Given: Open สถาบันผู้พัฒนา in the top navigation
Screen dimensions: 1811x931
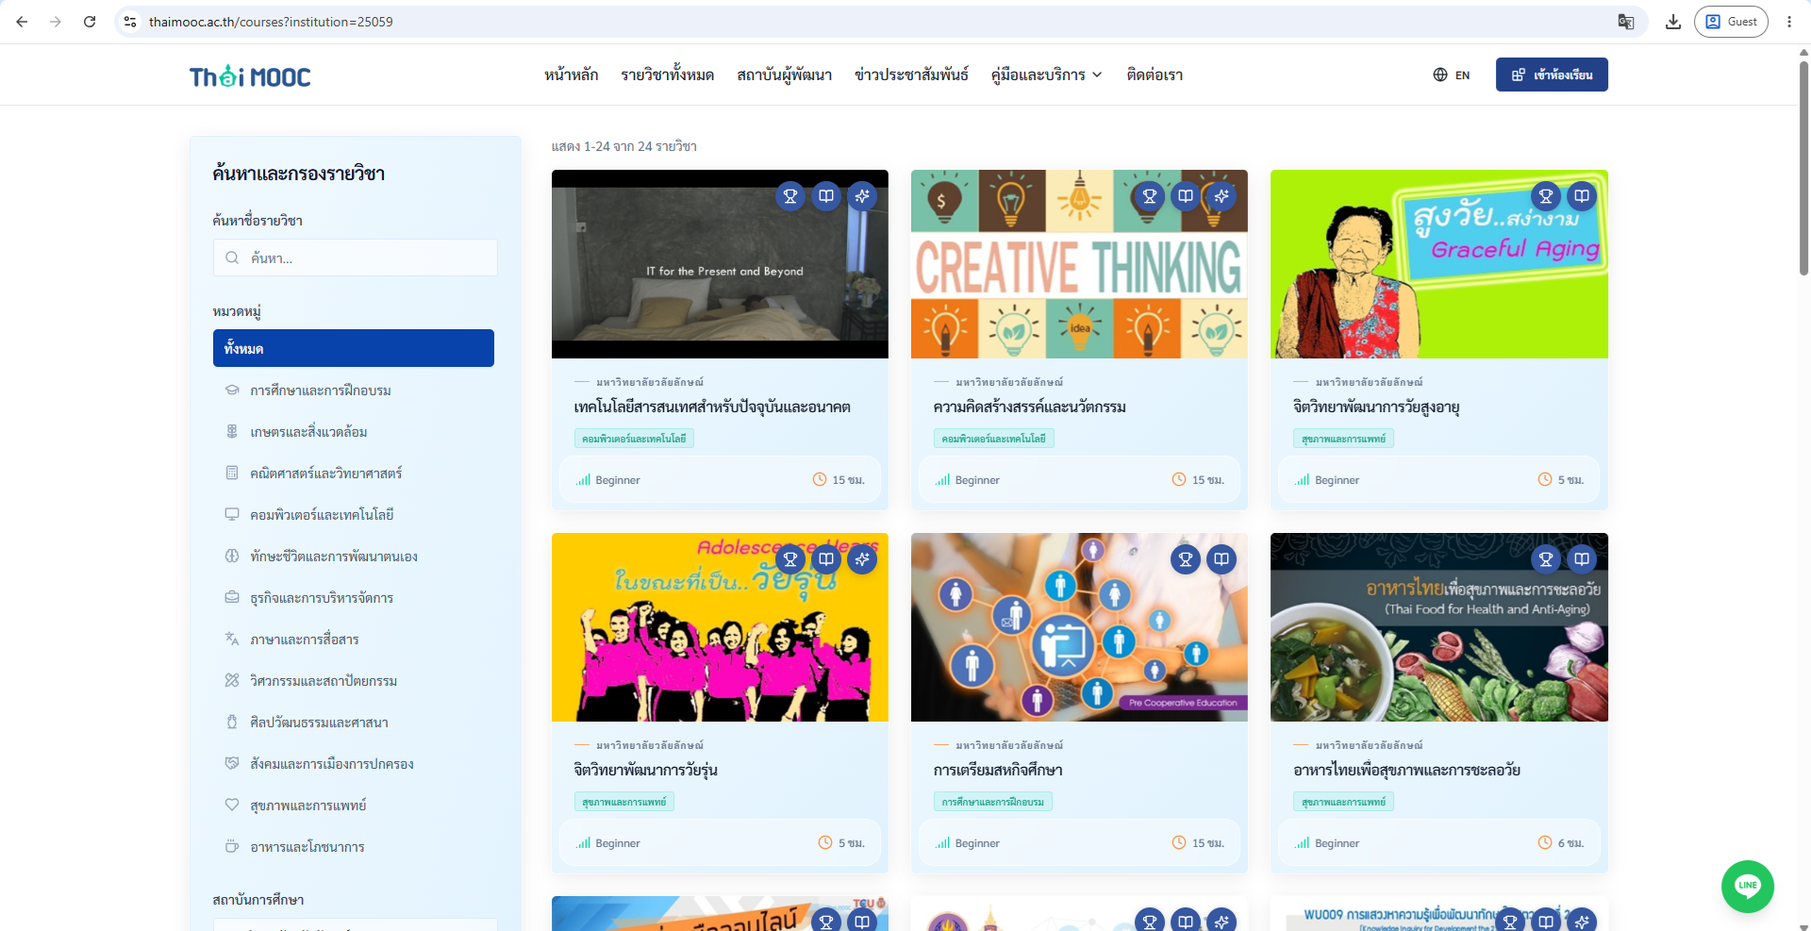Looking at the screenshot, I should [x=785, y=75].
